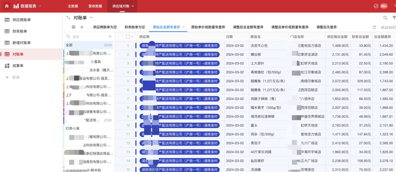
Task: Toggle fullscreen expand arrows beside 对账单 title
Action: coord(68,18)
